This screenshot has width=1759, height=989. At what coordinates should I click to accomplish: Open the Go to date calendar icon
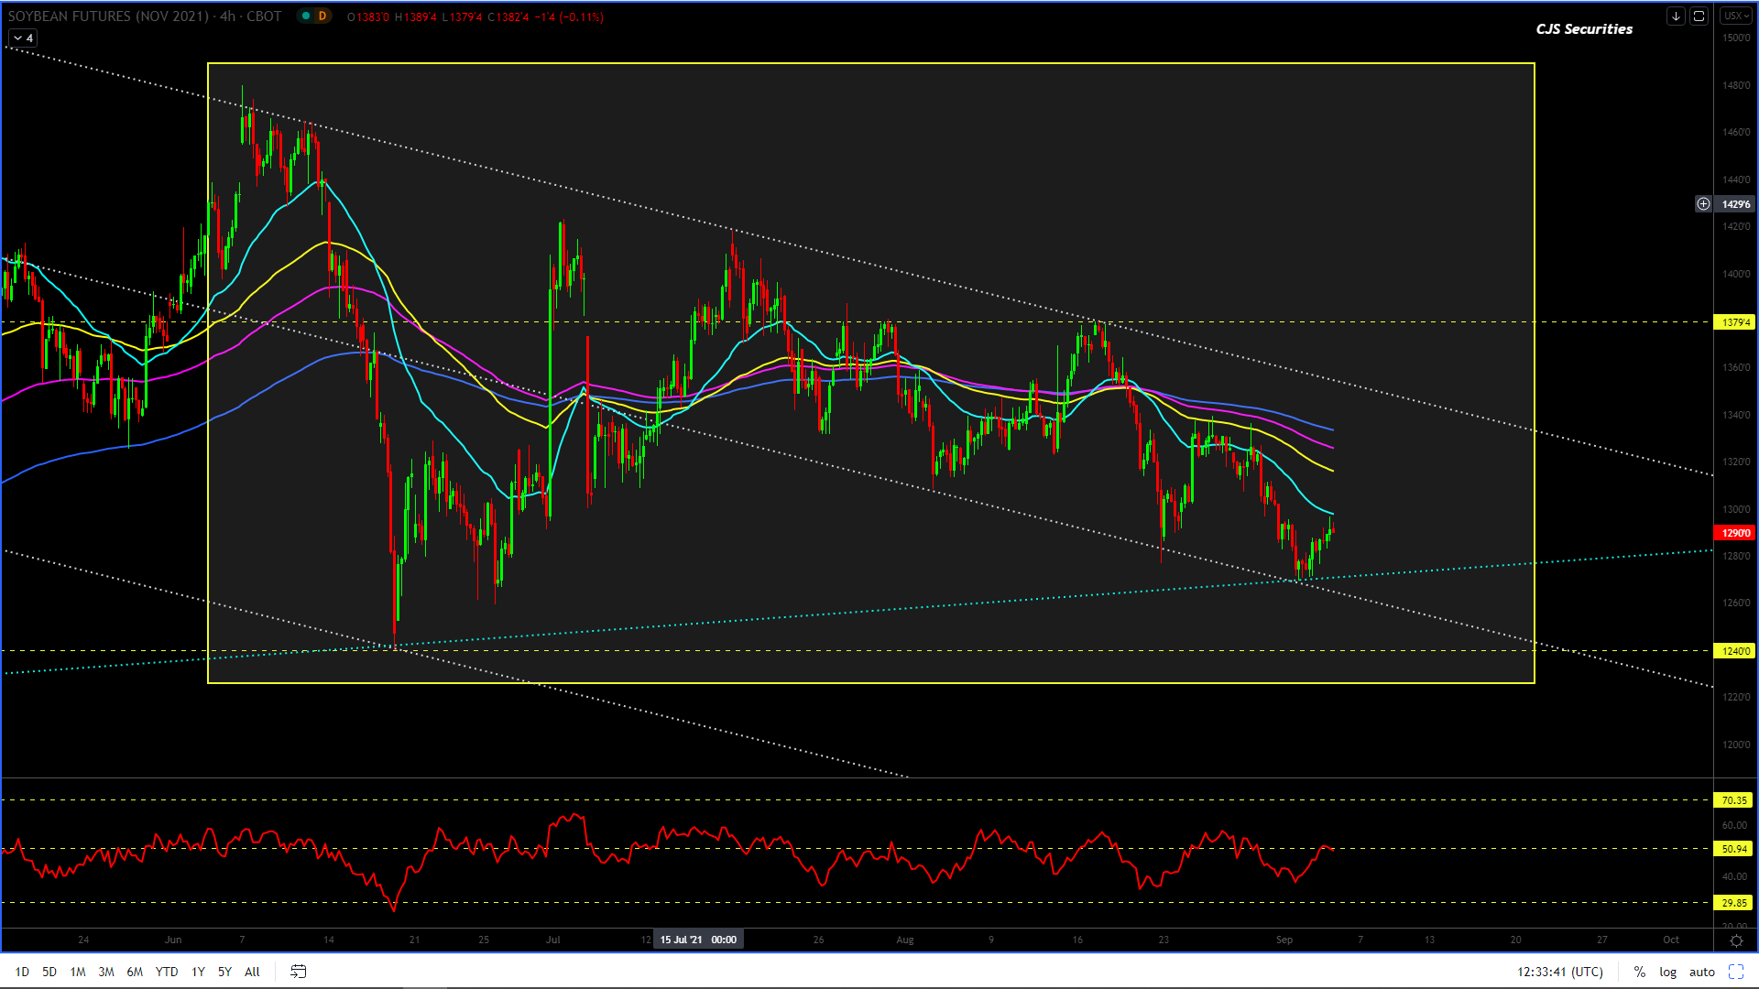pos(298,972)
